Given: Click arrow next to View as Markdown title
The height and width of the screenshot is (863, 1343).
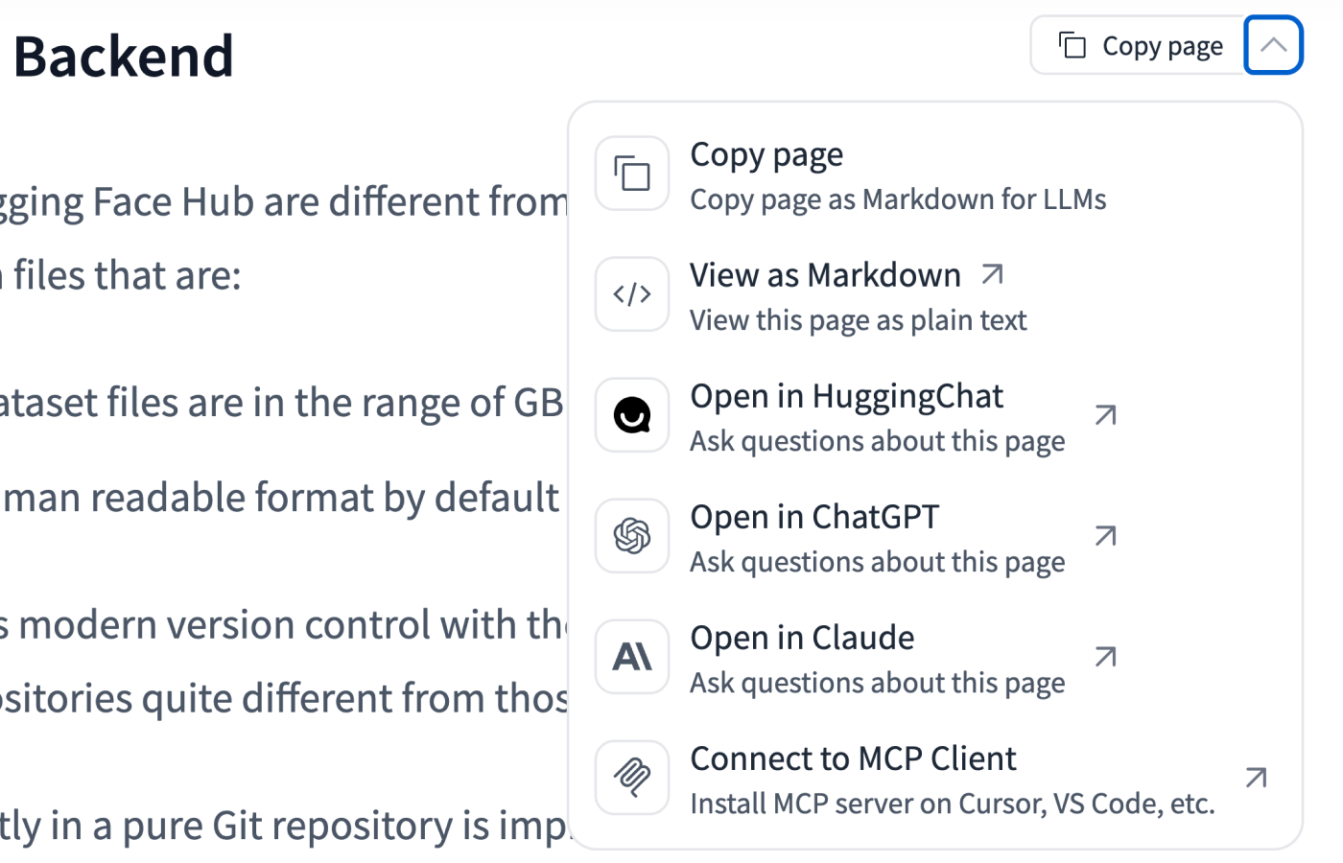Looking at the screenshot, I should tap(993, 275).
